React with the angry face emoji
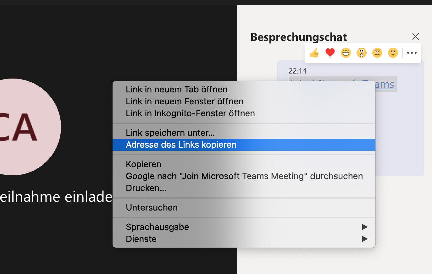The width and height of the screenshot is (432, 274). [393, 53]
